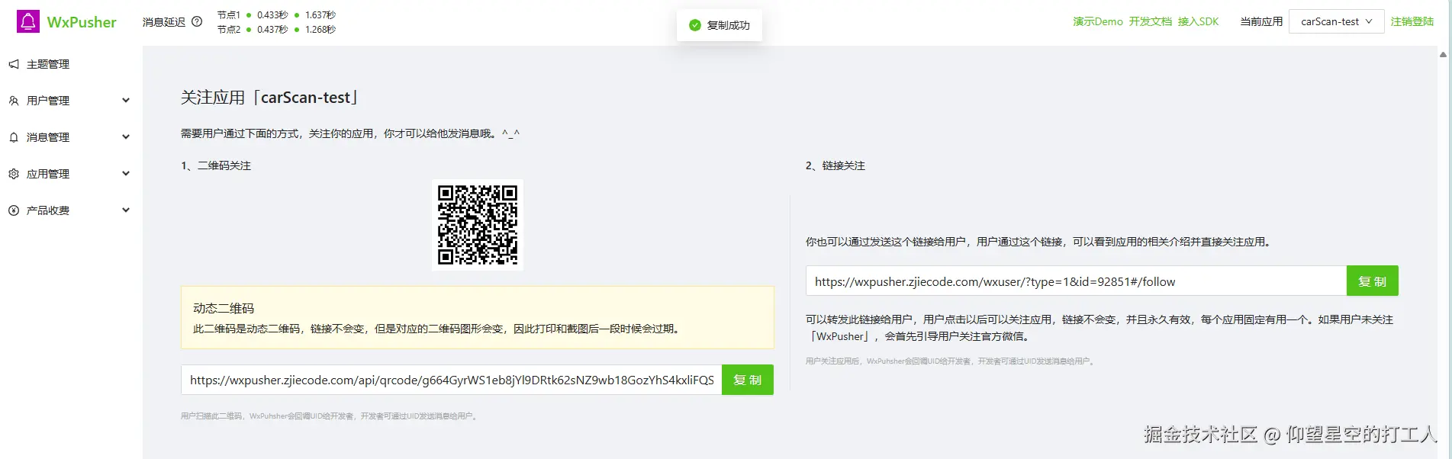Copy the follow link with 复制 button
The width and height of the screenshot is (1452, 459).
(1373, 281)
